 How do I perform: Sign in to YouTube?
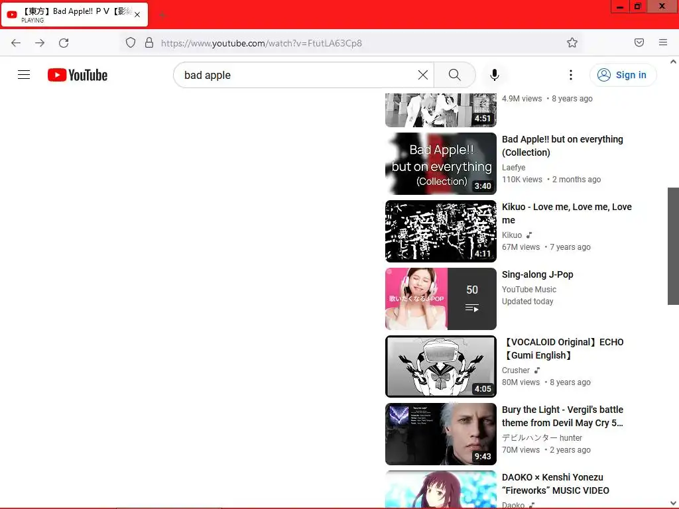[x=623, y=75]
